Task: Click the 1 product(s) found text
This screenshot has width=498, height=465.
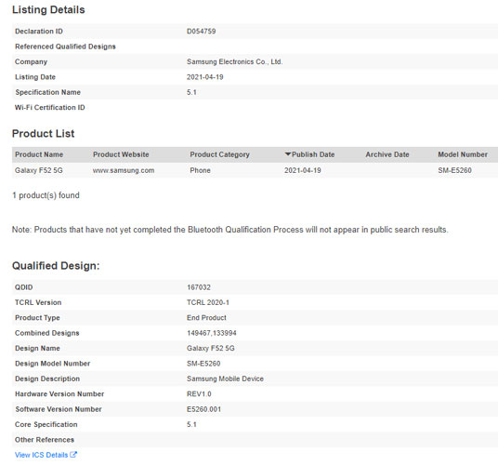Action: tap(46, 195)
